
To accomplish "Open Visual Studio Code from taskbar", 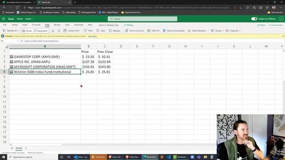I will pos(168,157).
